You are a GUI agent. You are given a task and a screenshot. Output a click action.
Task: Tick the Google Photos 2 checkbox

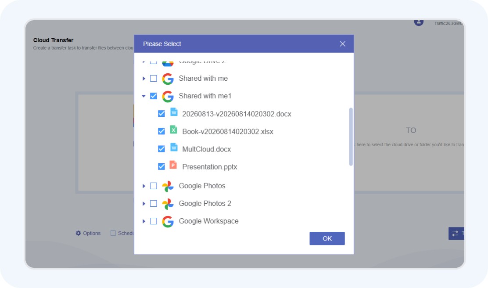[154, 203]
